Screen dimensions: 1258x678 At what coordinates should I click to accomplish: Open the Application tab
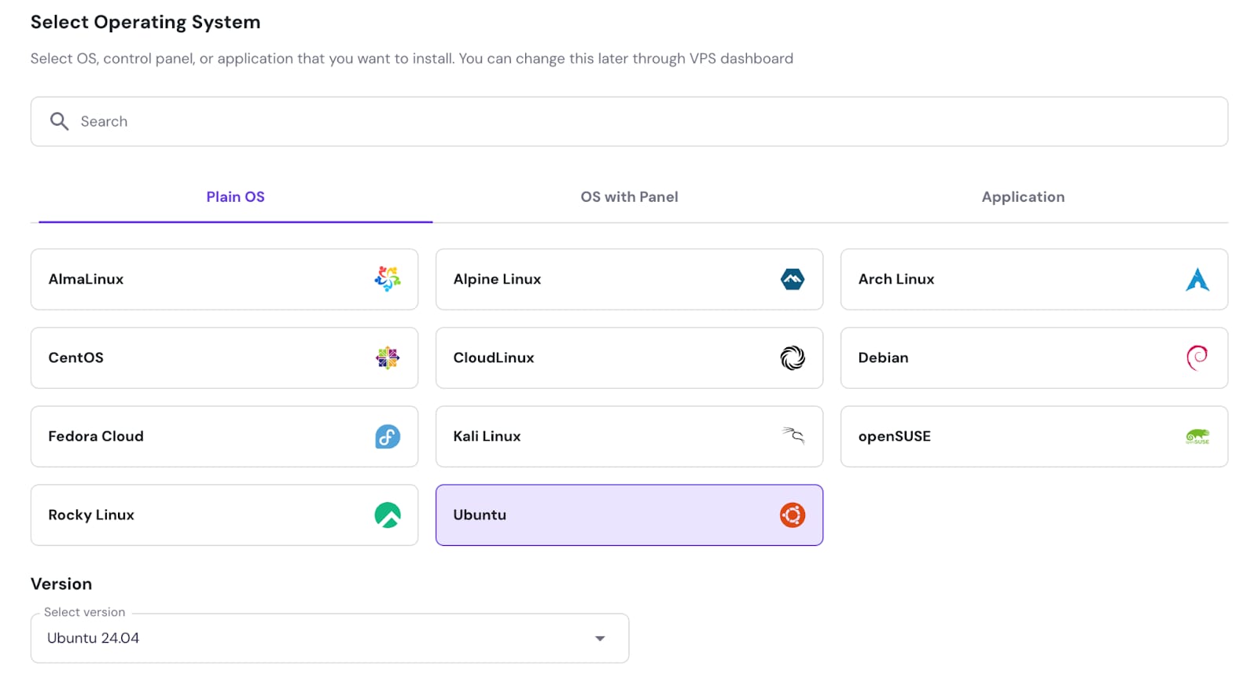tap(1023, 197)
